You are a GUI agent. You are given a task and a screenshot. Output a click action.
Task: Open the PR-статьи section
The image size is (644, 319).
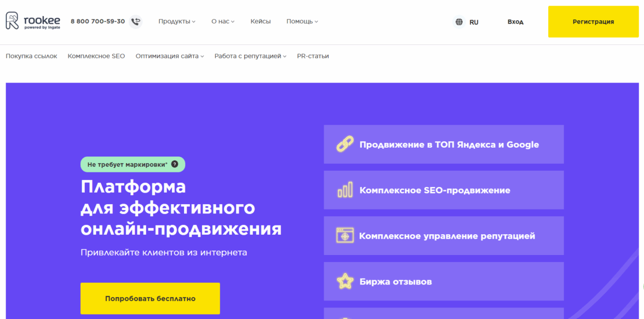pos(313,56)
